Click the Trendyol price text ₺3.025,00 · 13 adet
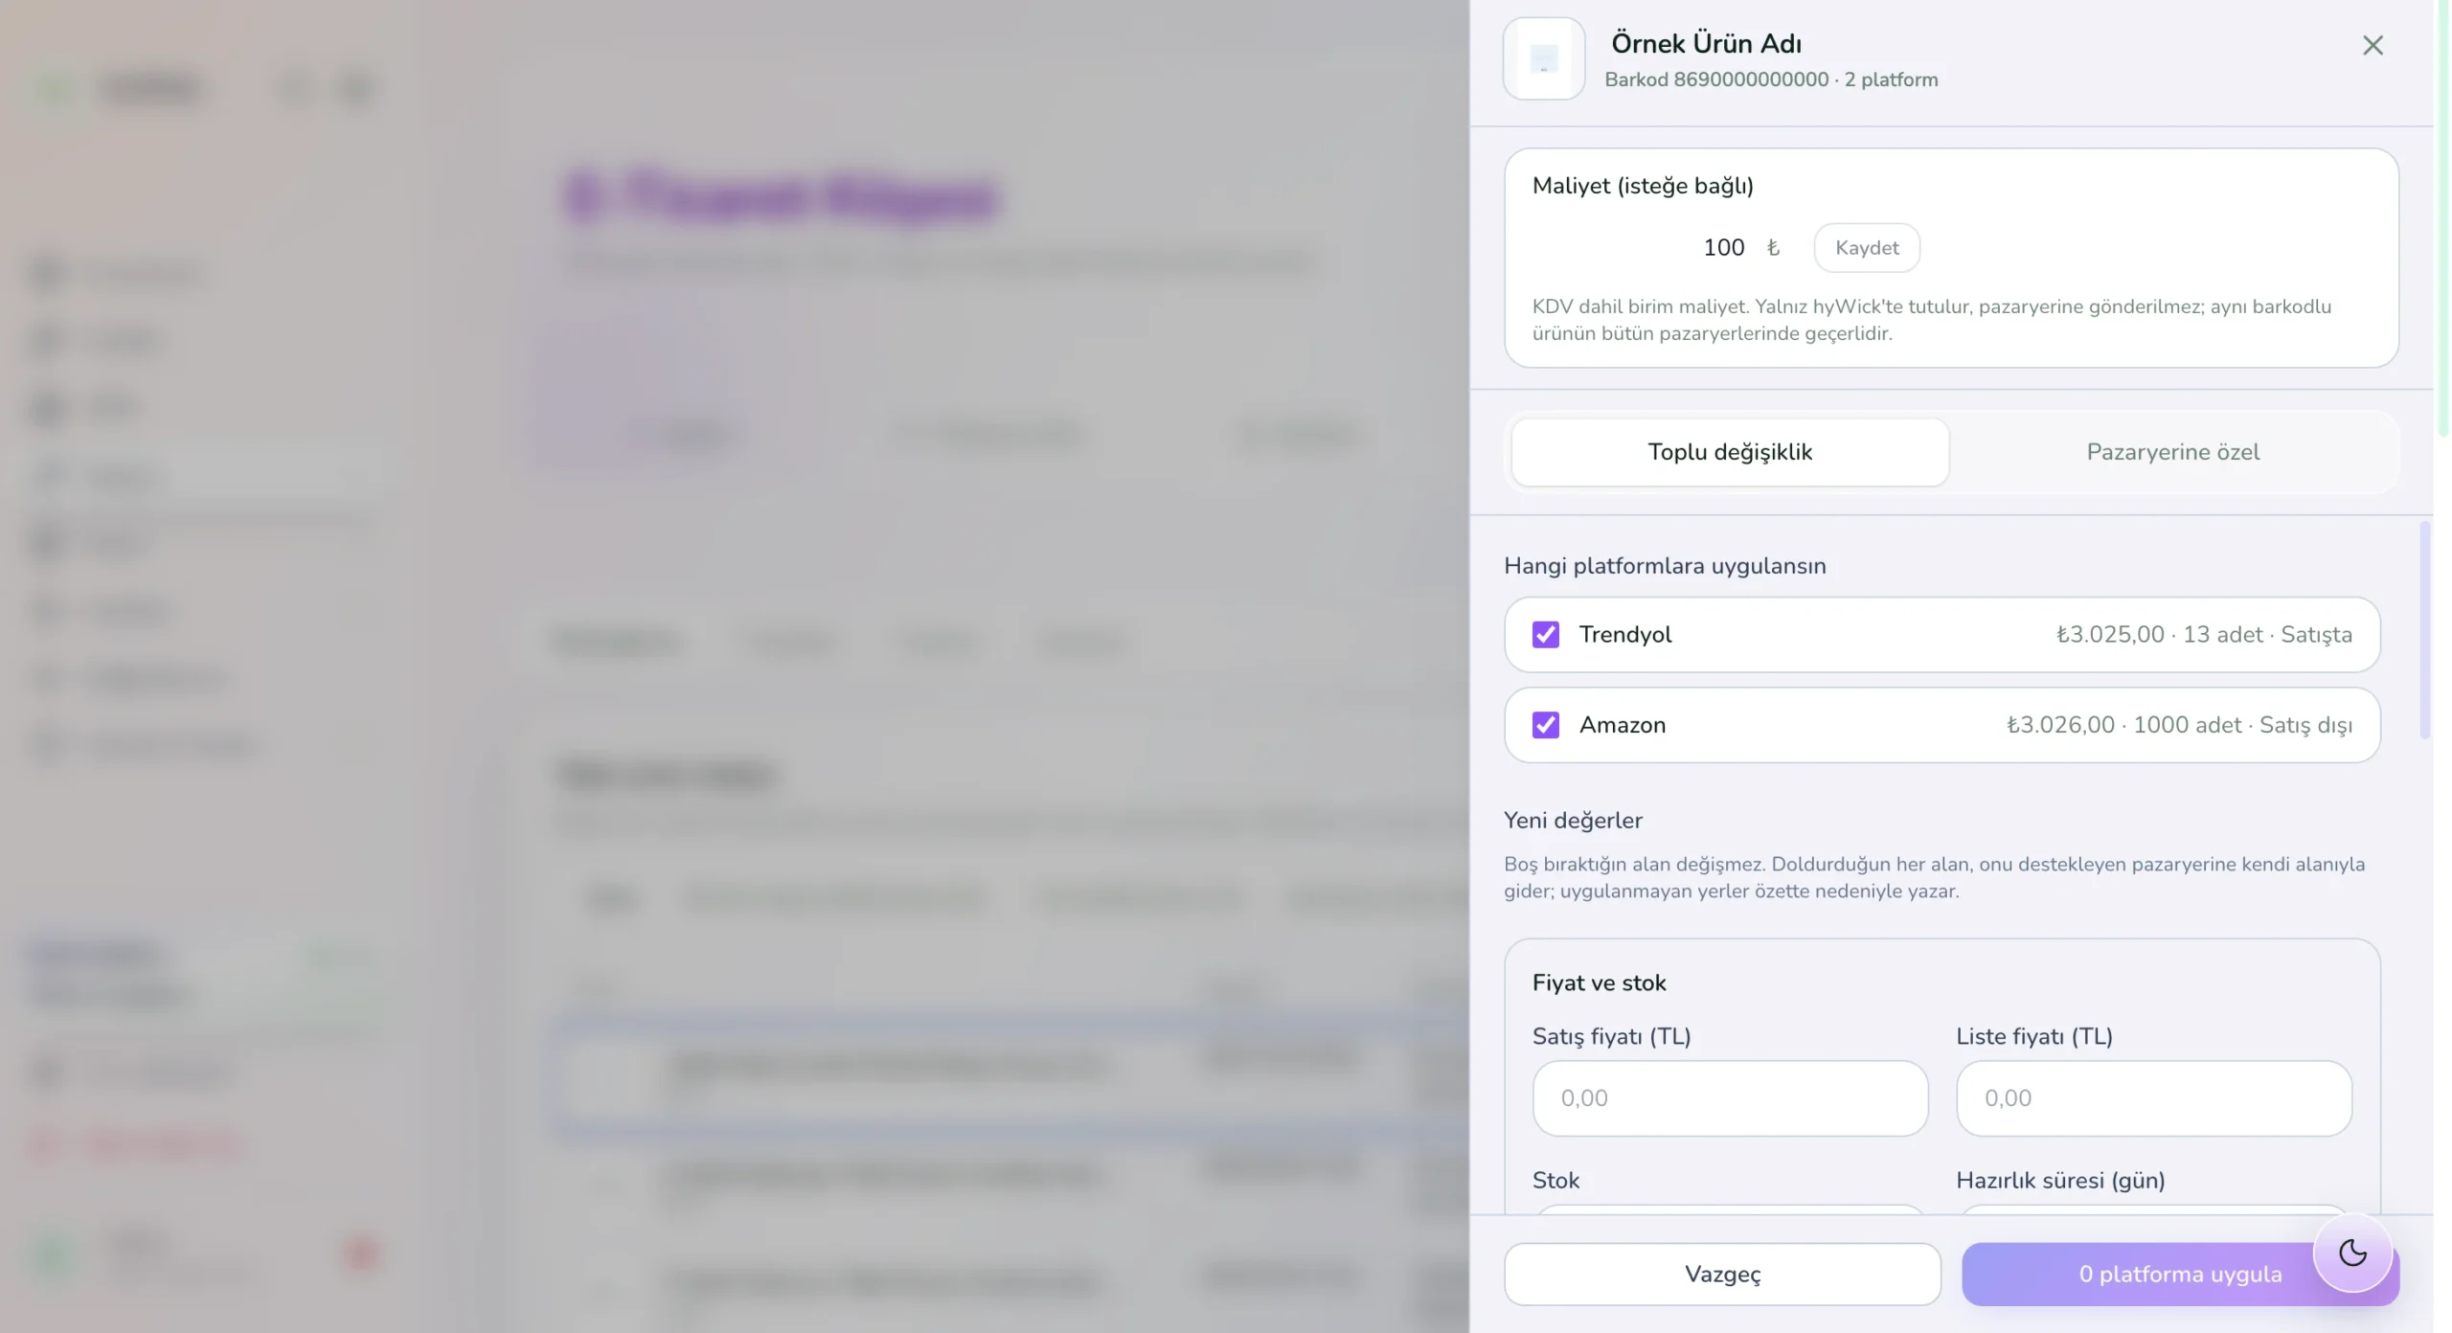Viewport: 2452px width, 1333px height. tap(2159, 634)
